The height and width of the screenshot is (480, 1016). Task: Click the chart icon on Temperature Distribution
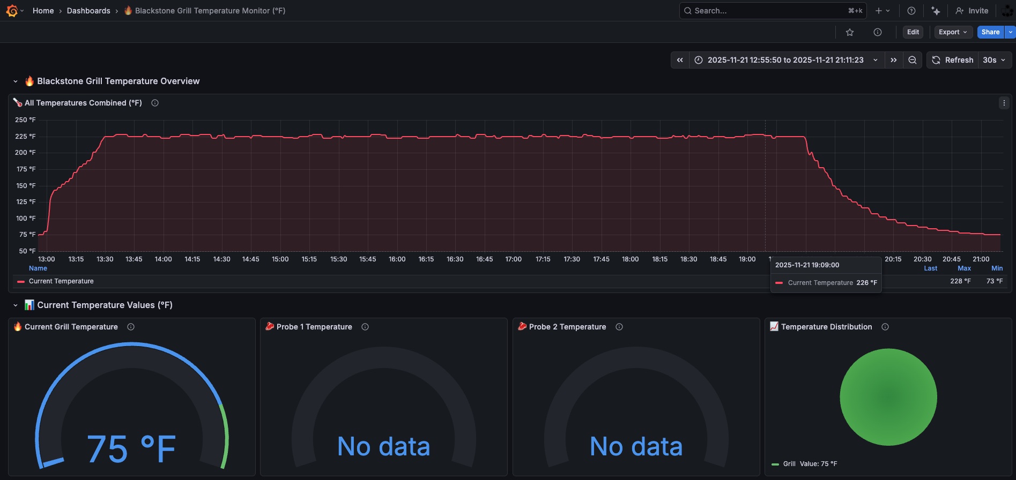click(x=774, y=326)
